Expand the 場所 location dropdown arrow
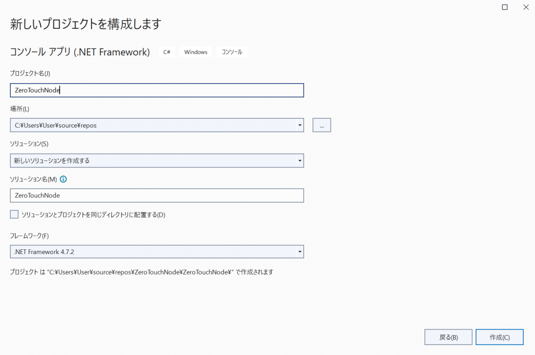Screen dimensions: 535x355 (x=299, y=125)
